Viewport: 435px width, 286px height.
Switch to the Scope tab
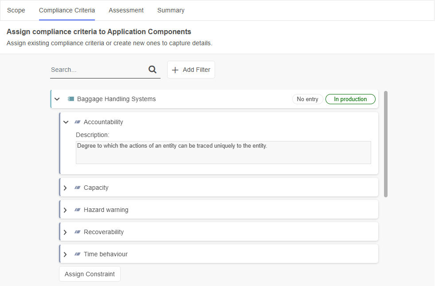click(16, 10)
